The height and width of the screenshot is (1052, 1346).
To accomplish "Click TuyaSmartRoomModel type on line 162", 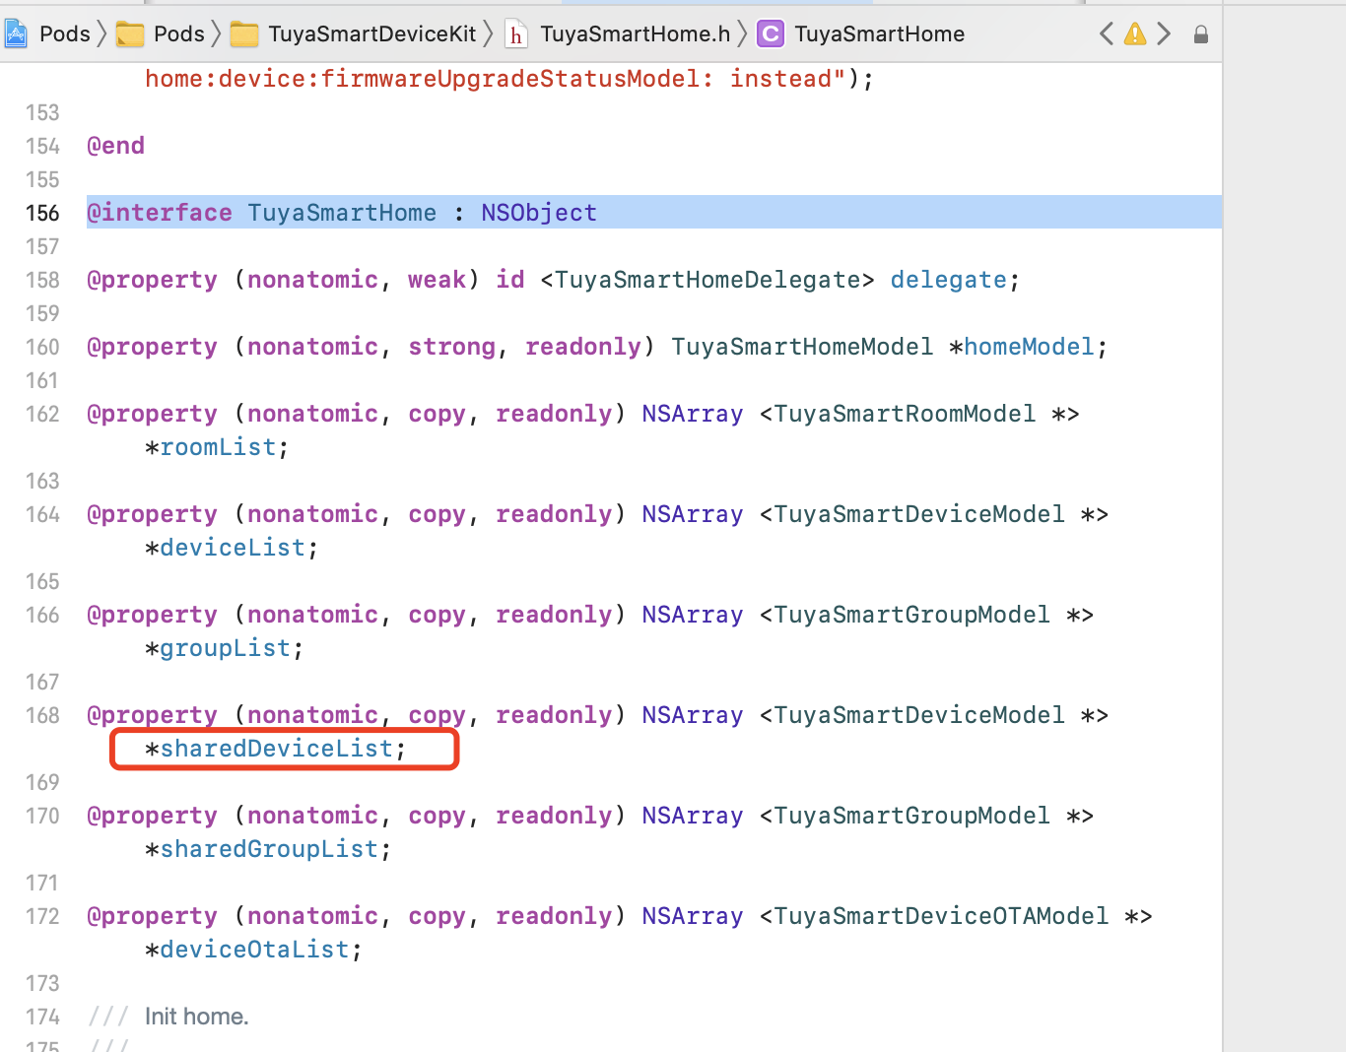I will [x=905, y=414].
